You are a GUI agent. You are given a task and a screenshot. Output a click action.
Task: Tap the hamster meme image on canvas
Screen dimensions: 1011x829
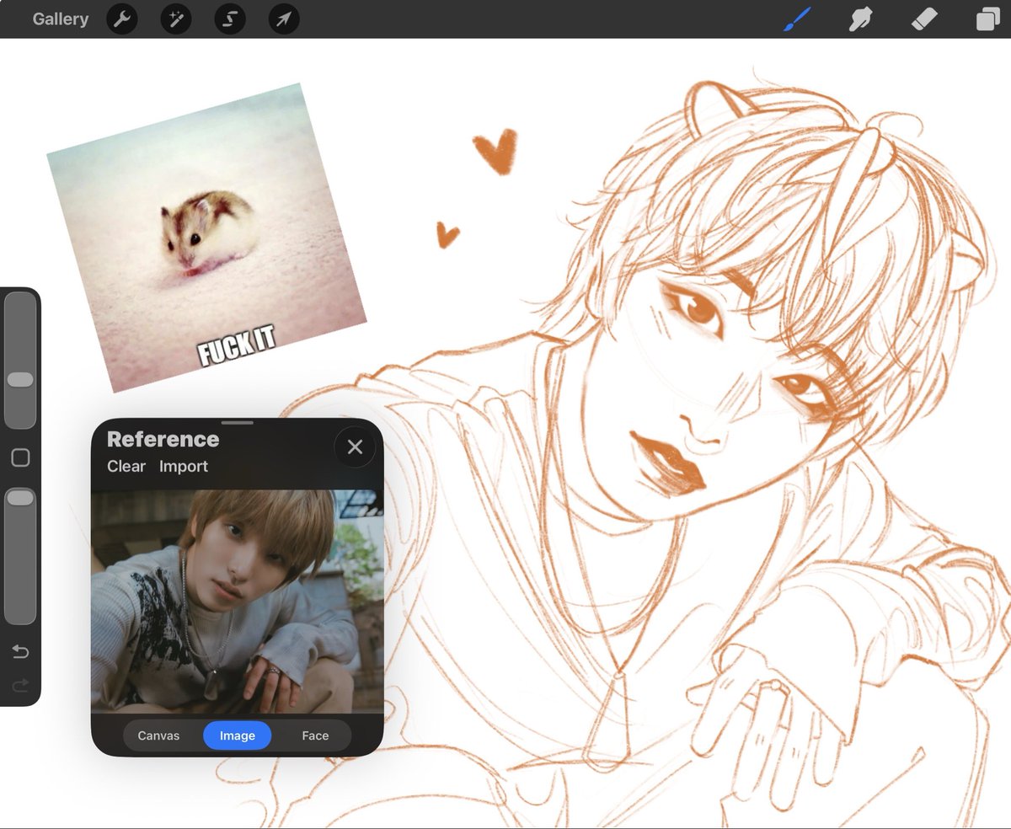pos(206,238)
